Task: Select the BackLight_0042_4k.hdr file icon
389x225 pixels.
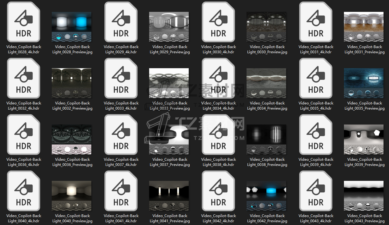Action: [x=219, y=191]
